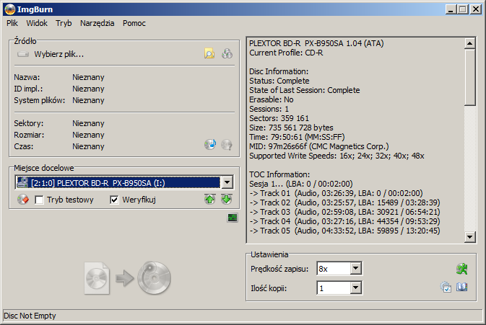Click the ImgBurn title bar logo icon
486x325 pixels.
click(x=10, y=9)
